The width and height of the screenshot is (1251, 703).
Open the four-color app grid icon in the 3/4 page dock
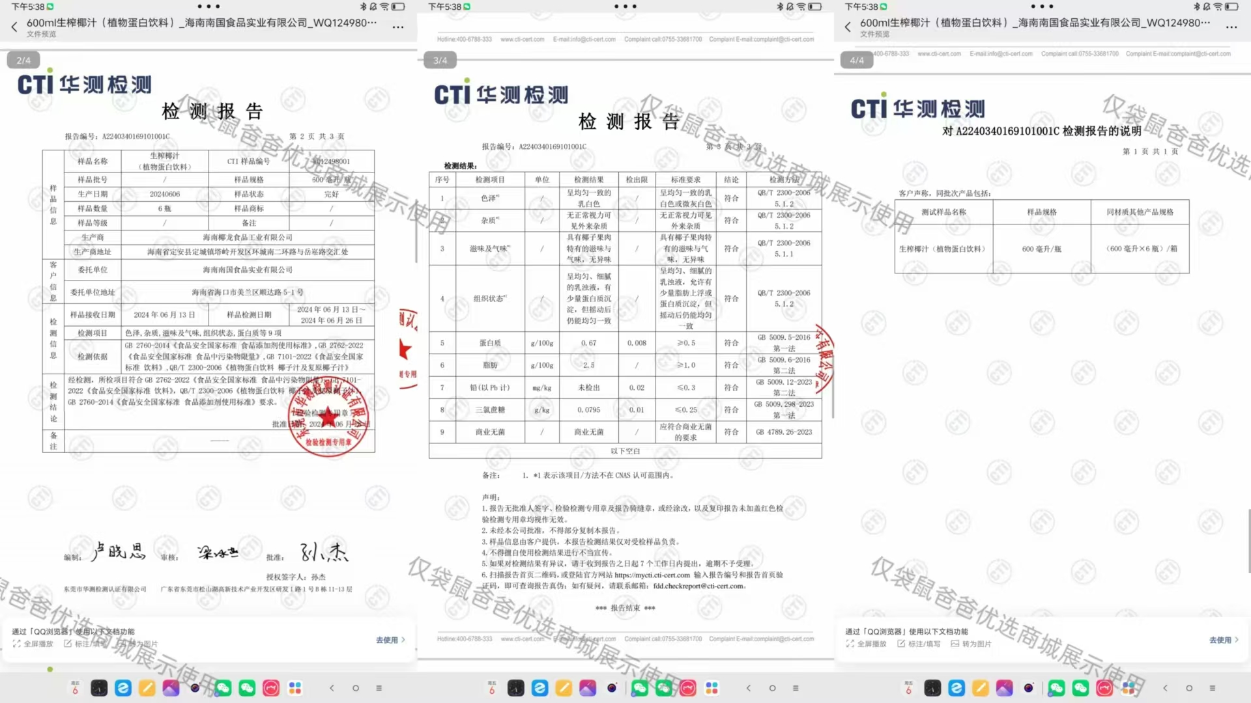tap(712, 688)
